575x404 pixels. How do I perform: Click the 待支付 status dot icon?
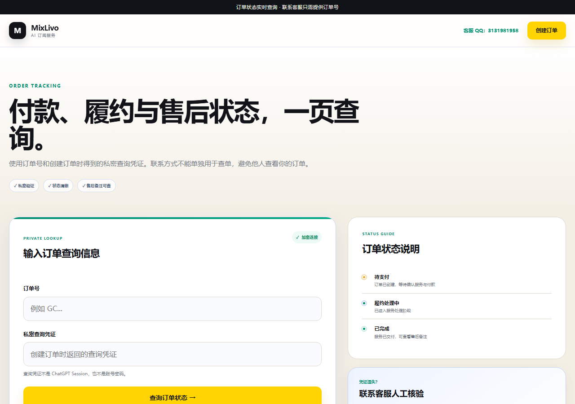364,277
